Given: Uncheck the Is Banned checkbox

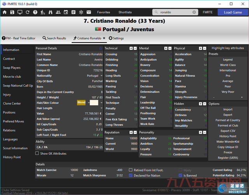Looking at the screenshot, I should (x=180, y=175).
